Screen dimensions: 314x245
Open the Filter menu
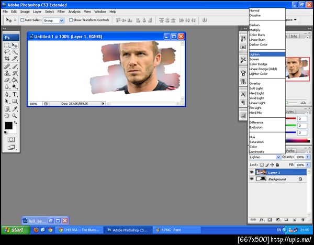61,12
